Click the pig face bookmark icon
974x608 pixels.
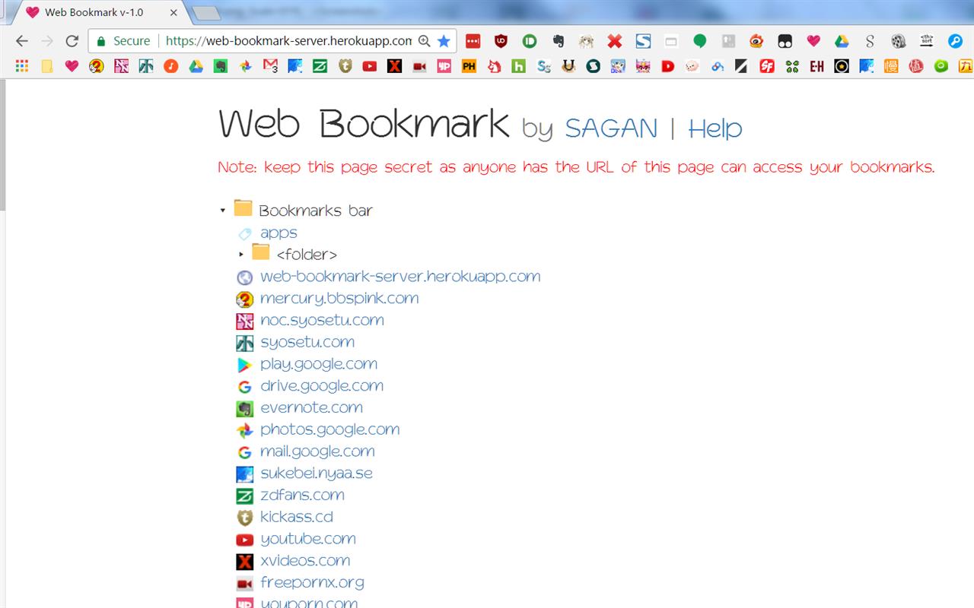point(692,66)
